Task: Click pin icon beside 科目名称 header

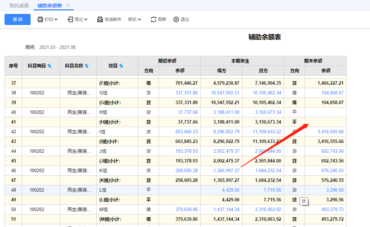Action: click(x=87, y=66)
